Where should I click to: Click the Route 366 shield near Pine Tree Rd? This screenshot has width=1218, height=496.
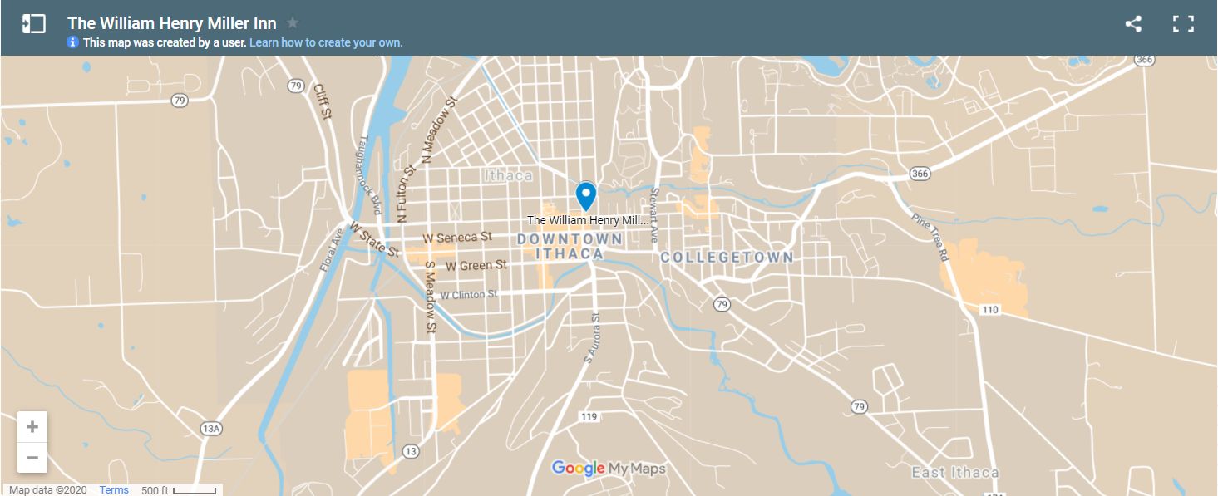919,174
